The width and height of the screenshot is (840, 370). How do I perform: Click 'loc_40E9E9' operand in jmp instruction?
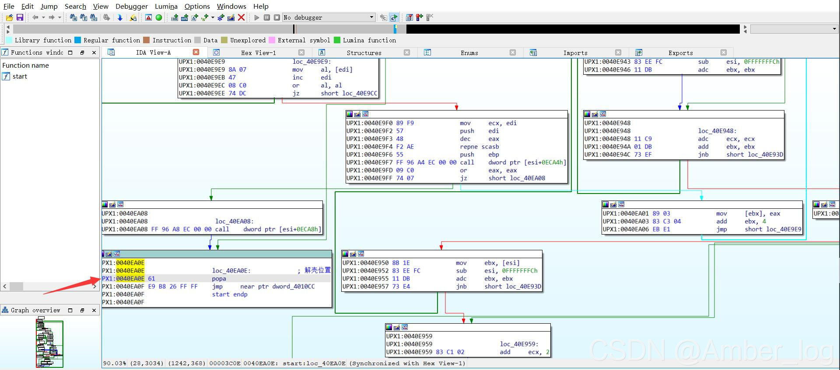pyautogui.click(x=784, y=229)
